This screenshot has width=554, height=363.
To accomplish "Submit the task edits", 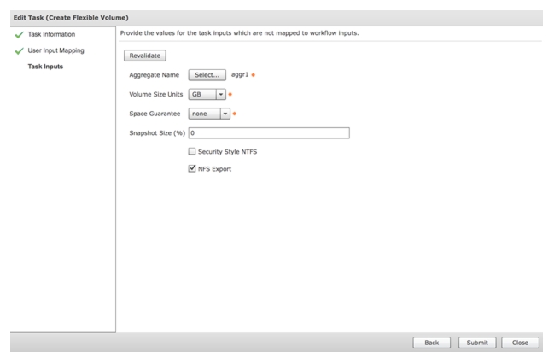I will [x=477, y=343].
